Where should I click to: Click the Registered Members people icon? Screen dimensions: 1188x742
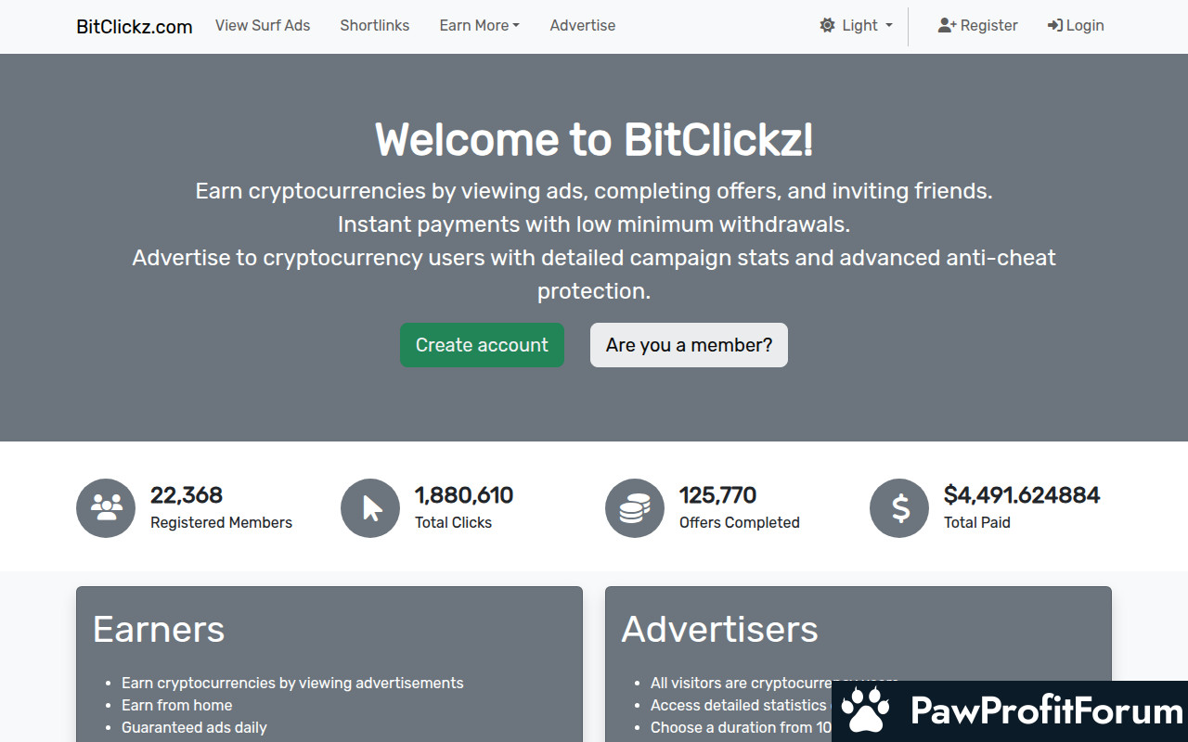coord(106,508)
